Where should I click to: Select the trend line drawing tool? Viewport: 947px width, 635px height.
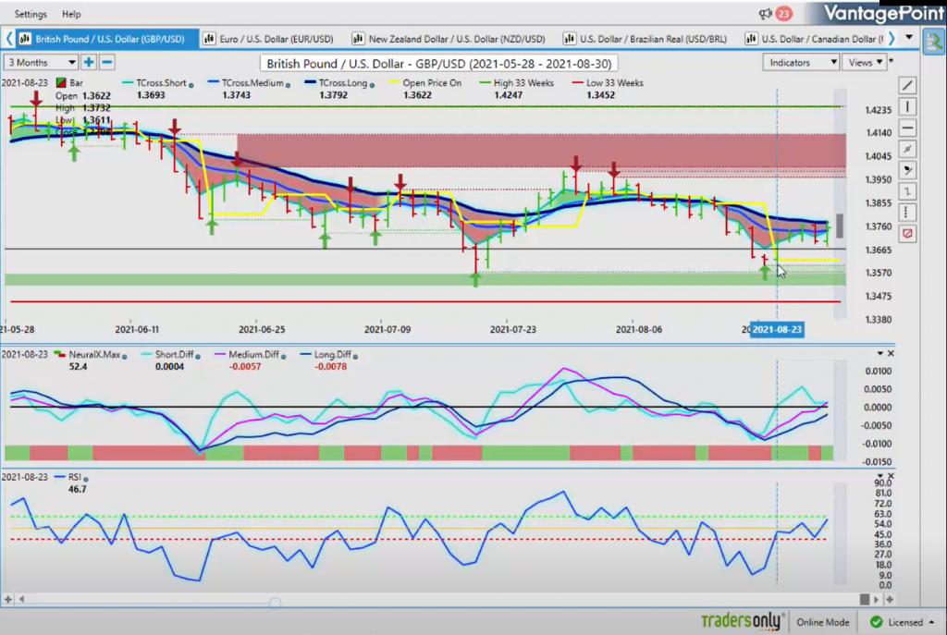(x=907, y=86)
